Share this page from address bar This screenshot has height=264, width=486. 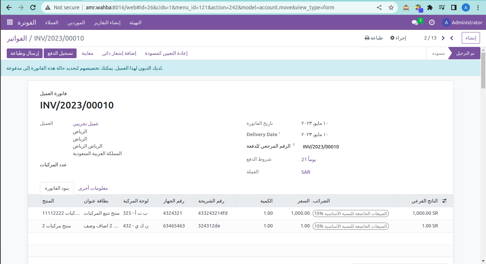pyautogui.click(x=379, y=7)
